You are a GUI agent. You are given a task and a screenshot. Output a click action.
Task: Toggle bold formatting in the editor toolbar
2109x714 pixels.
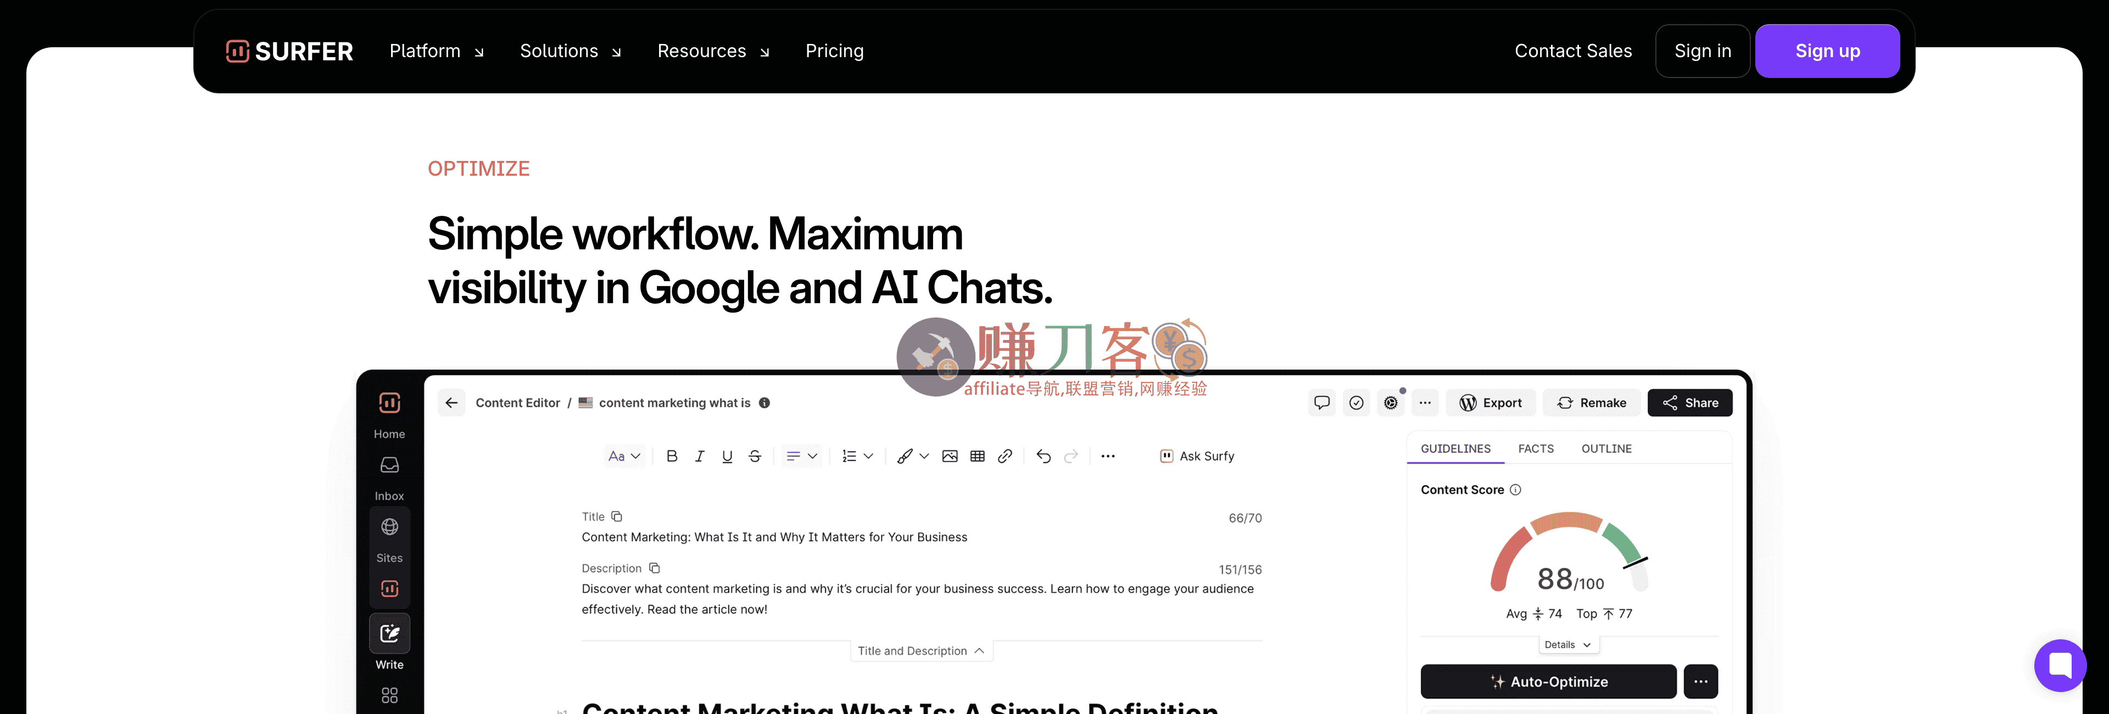(672, 456)
